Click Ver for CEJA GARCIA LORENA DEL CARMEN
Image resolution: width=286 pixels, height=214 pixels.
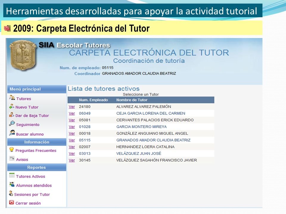(72, 113)
